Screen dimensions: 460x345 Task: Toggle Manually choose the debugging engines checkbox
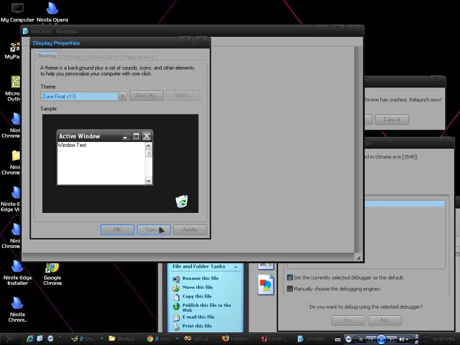click(x=290, y=289)
